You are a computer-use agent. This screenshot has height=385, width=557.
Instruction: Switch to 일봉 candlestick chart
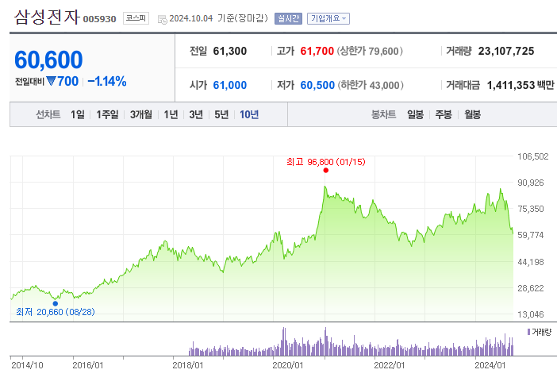pyautogui.click(x=415, y=114)
